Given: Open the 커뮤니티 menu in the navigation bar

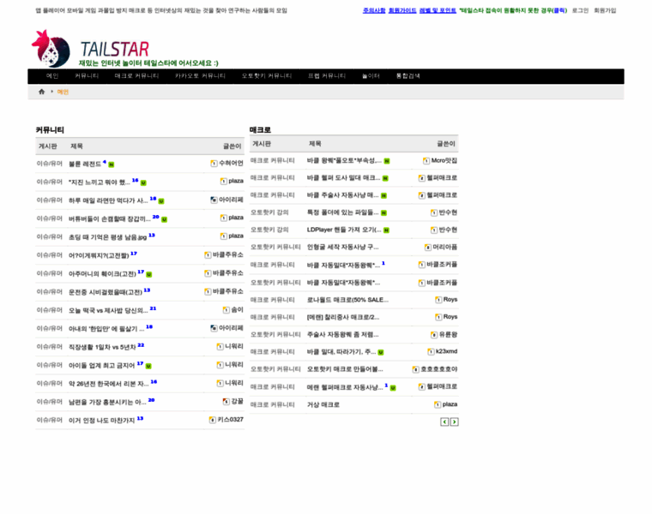Looking at the screenshot, I should 85,76.
